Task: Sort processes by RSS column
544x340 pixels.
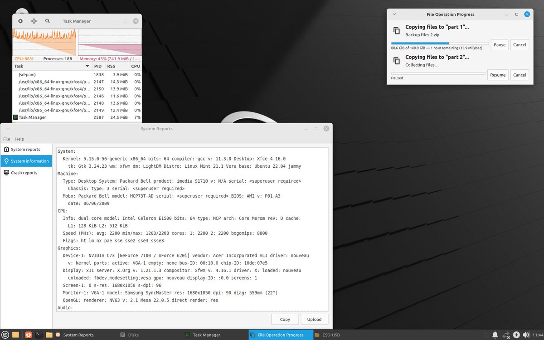Action: 117,66
